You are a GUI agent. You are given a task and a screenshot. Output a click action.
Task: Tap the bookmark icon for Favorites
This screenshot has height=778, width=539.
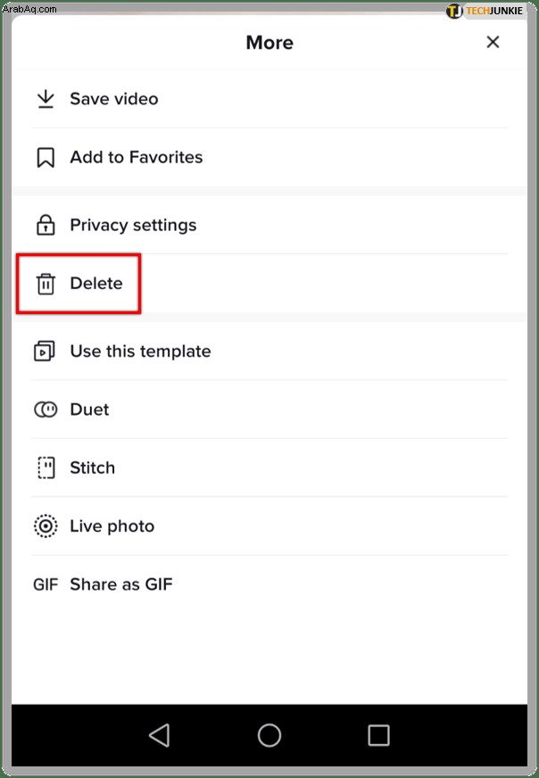(46, 157)
